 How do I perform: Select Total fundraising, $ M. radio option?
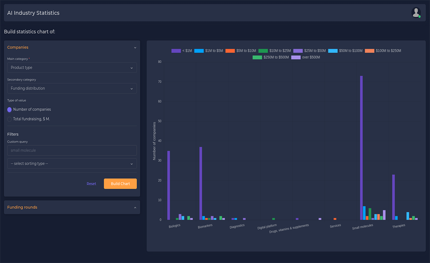coord(10,119)
